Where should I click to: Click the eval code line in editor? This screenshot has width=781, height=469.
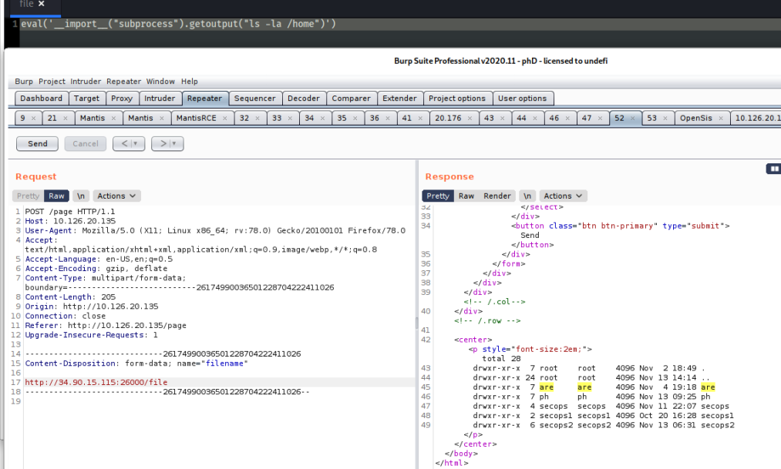[178, 24]
